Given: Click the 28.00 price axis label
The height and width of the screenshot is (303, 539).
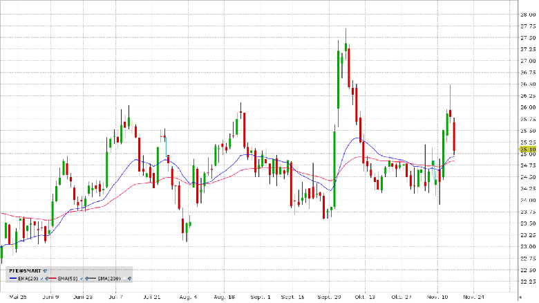Looking at the screenshot, I should coord(528,15).
